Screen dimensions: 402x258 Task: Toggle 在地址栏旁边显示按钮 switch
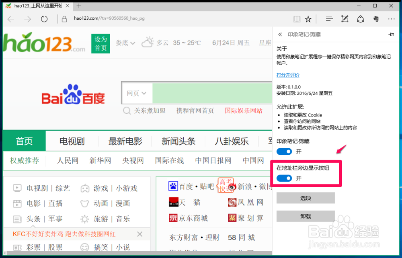[x=284, y=178]
